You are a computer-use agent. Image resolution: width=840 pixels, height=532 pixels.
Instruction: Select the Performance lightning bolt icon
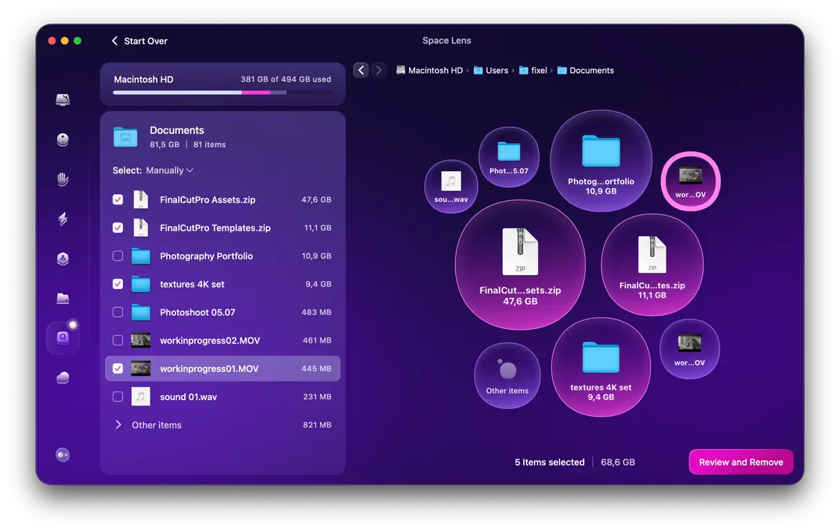[x=63, y=219]
